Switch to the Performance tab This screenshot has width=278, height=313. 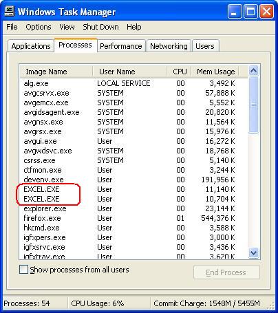(121, 46)
